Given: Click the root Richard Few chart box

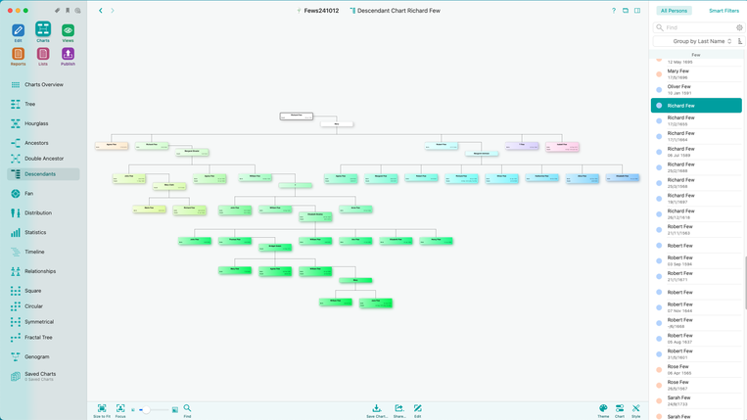Looking at the screenshot, I should coord(297,116).
